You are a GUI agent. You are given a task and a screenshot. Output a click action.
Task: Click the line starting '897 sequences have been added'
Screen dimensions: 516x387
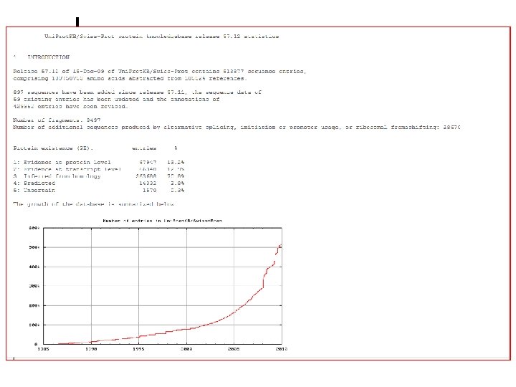137,92
